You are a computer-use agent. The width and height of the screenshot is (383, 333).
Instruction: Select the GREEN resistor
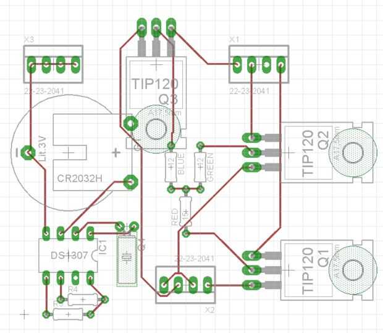tap(200, 167)
